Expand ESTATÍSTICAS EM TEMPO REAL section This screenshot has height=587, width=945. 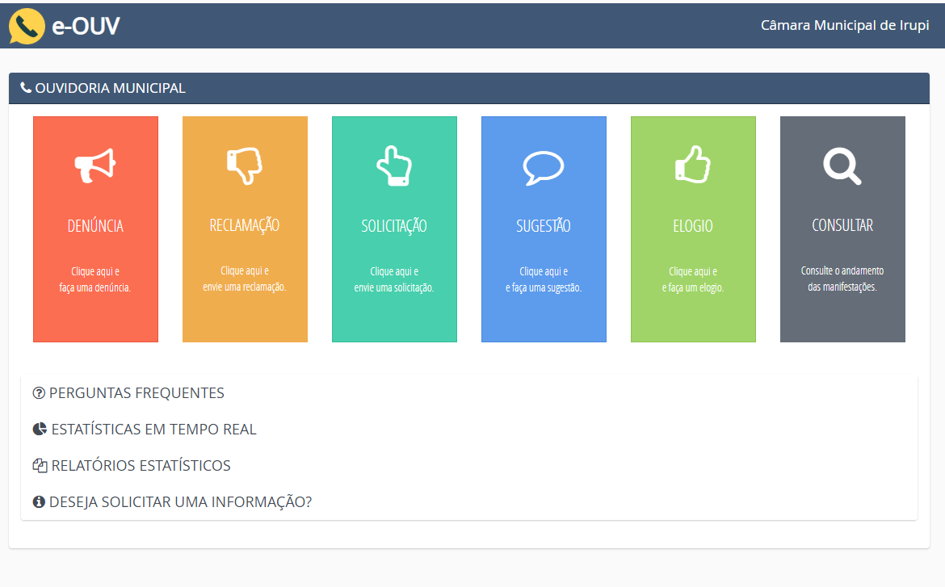click(153, 430)
